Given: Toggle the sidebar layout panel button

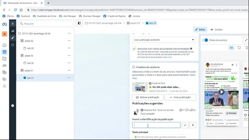Looking at the screenshot, I should tap(79, 23).
